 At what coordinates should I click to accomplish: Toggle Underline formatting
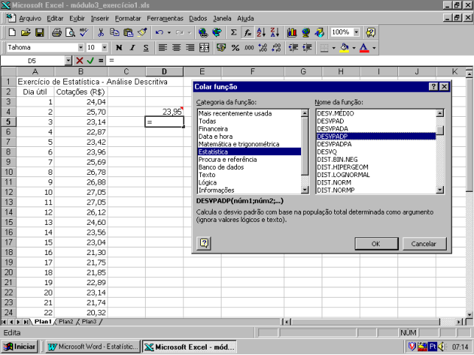(x=146, y=47)
